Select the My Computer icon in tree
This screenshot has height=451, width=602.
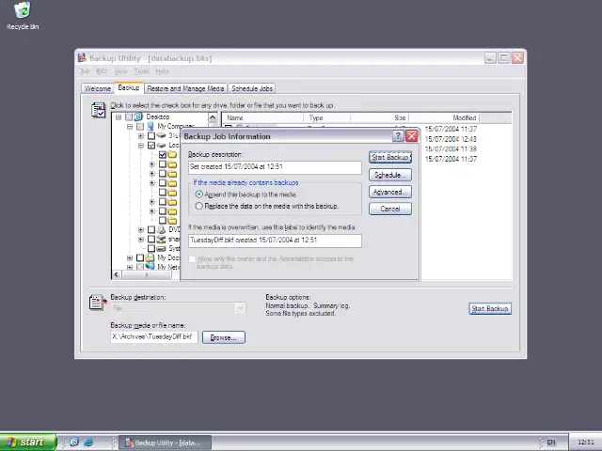pos(150,127)
